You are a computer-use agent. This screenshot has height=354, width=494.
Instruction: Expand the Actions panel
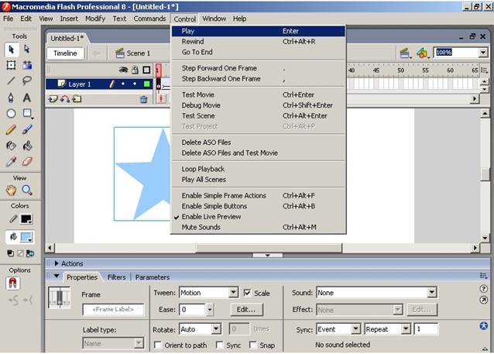pyautogui.click(x=57, y=263)
